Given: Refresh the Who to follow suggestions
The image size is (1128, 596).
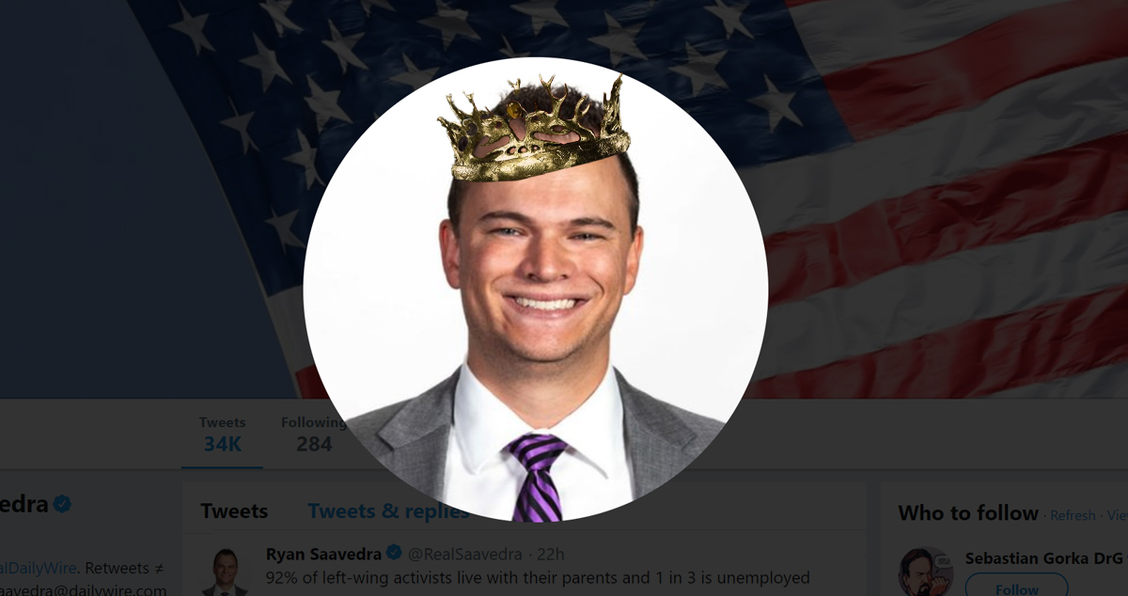Looking at the screenshot, I should [1073, 515].
